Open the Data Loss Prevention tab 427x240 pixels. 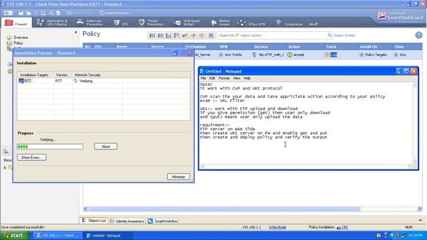coord(90,23)
